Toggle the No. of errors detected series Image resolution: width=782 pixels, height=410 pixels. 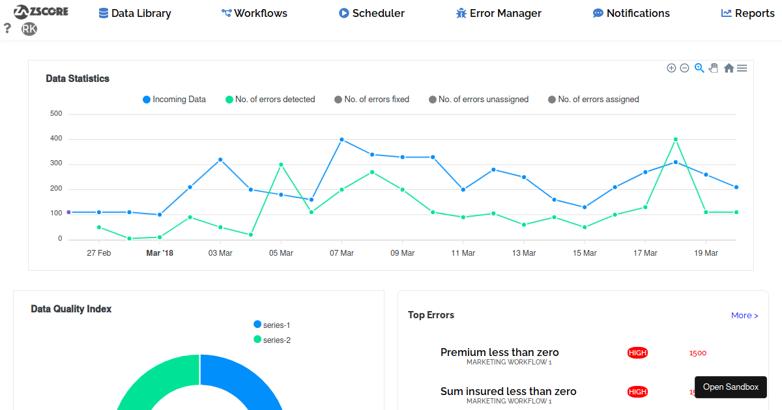tap(270, 99)
